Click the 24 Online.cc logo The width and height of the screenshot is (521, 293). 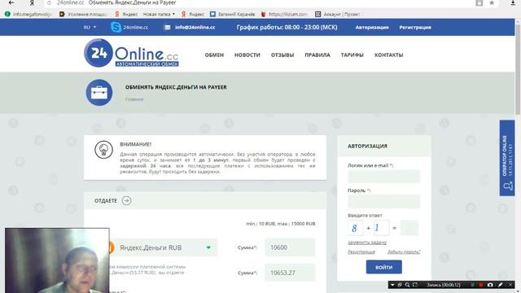point(131,53)
